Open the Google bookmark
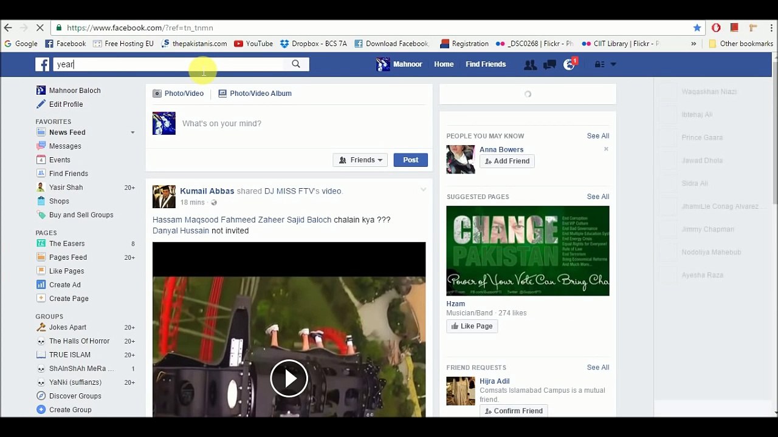The image size is (778, 437). tap(21, 44)
